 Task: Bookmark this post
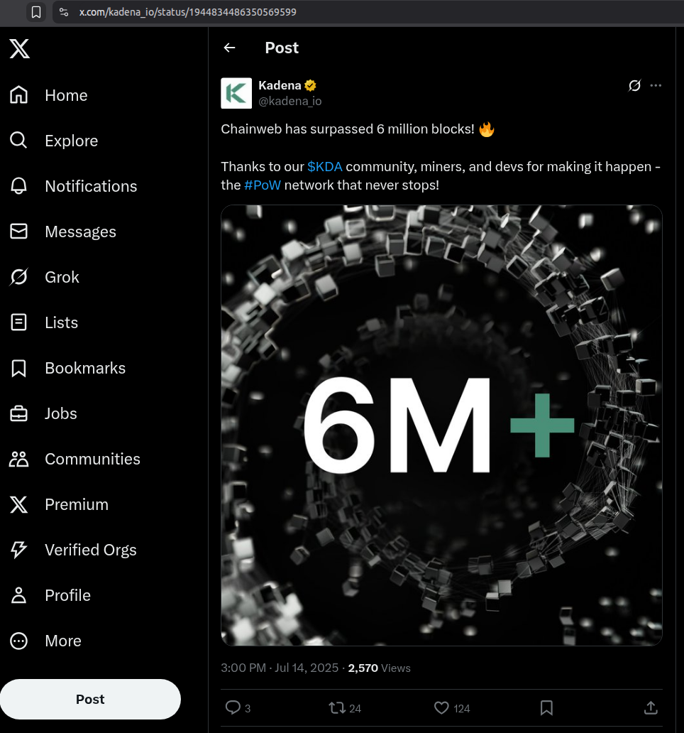tap(546, 707)
